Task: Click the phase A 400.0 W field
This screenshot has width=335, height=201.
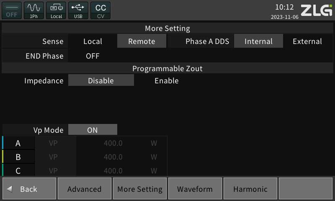Action: click(x=113, y=143)
